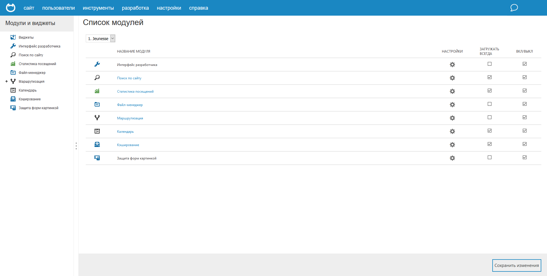Turn off the Файл-менеджер module

[x=524, y=104]
